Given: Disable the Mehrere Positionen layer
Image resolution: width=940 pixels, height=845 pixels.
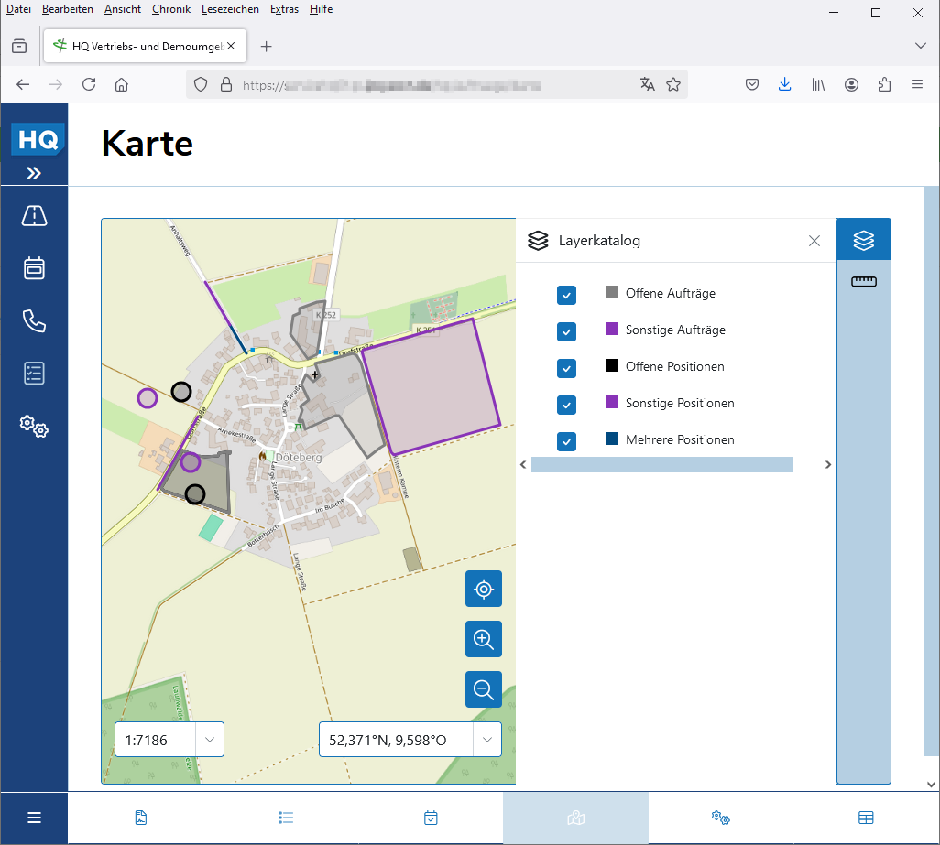Looking at the screenshot, I should click(x=567, y=441).
